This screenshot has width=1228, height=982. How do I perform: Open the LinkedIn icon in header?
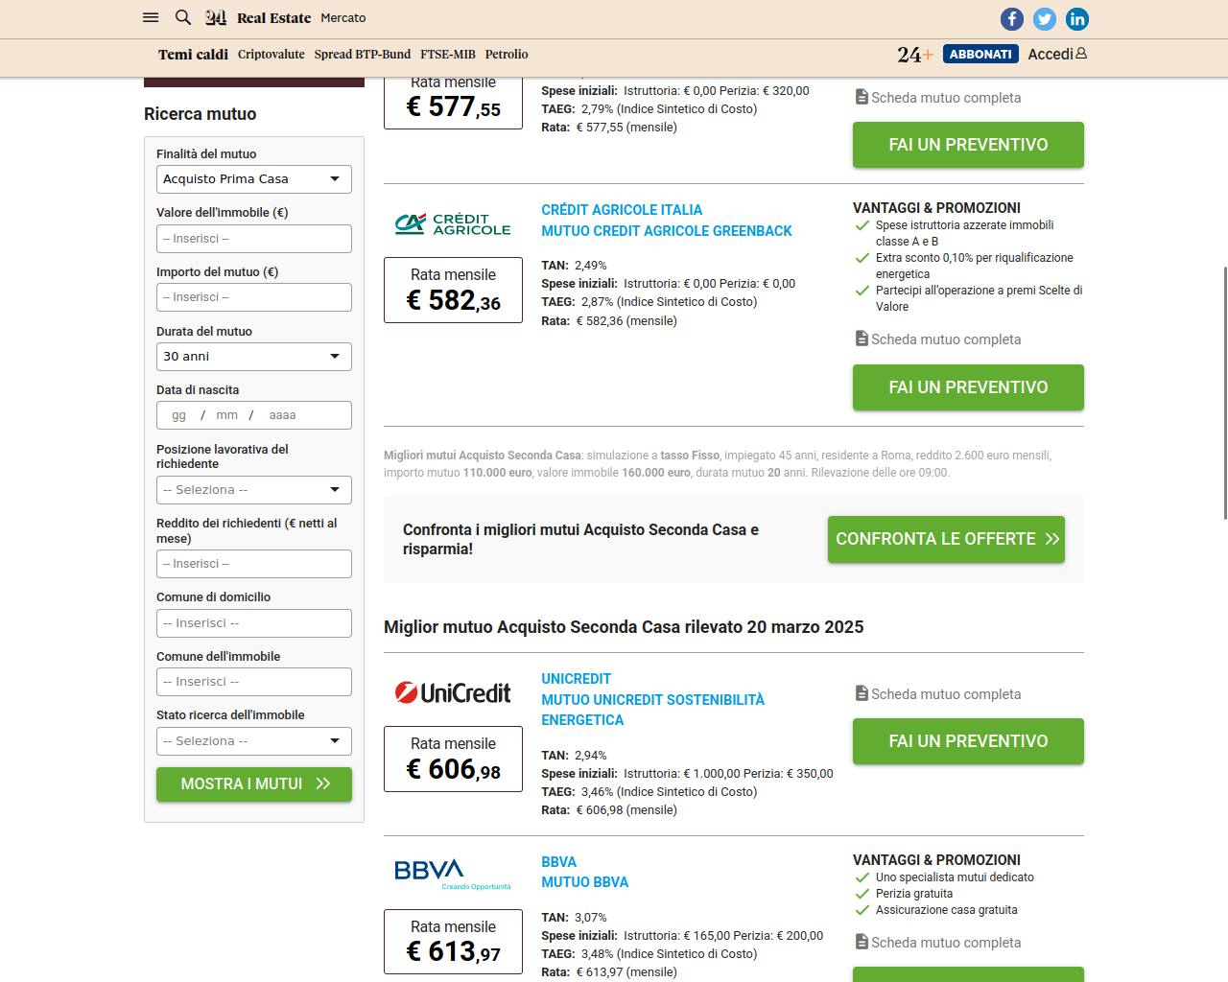pos(1077,19)
